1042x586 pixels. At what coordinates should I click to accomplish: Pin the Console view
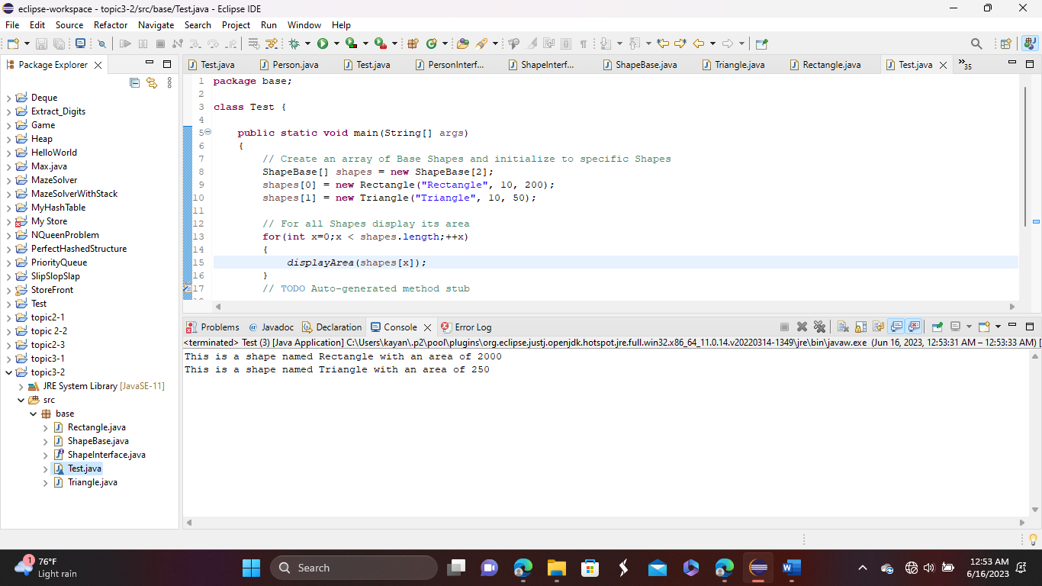(936, 327)
